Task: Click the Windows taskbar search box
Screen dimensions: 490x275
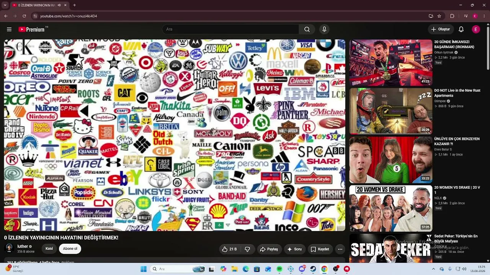Action: click(x=177, y=269)
